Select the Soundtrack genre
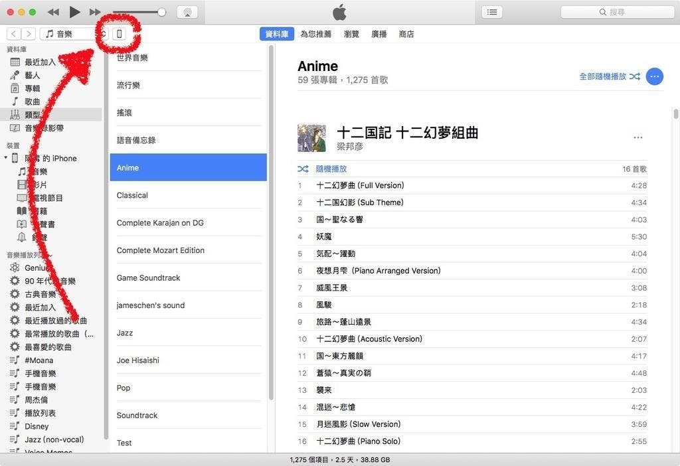This screenshot has width=680, height=466. 188,416
